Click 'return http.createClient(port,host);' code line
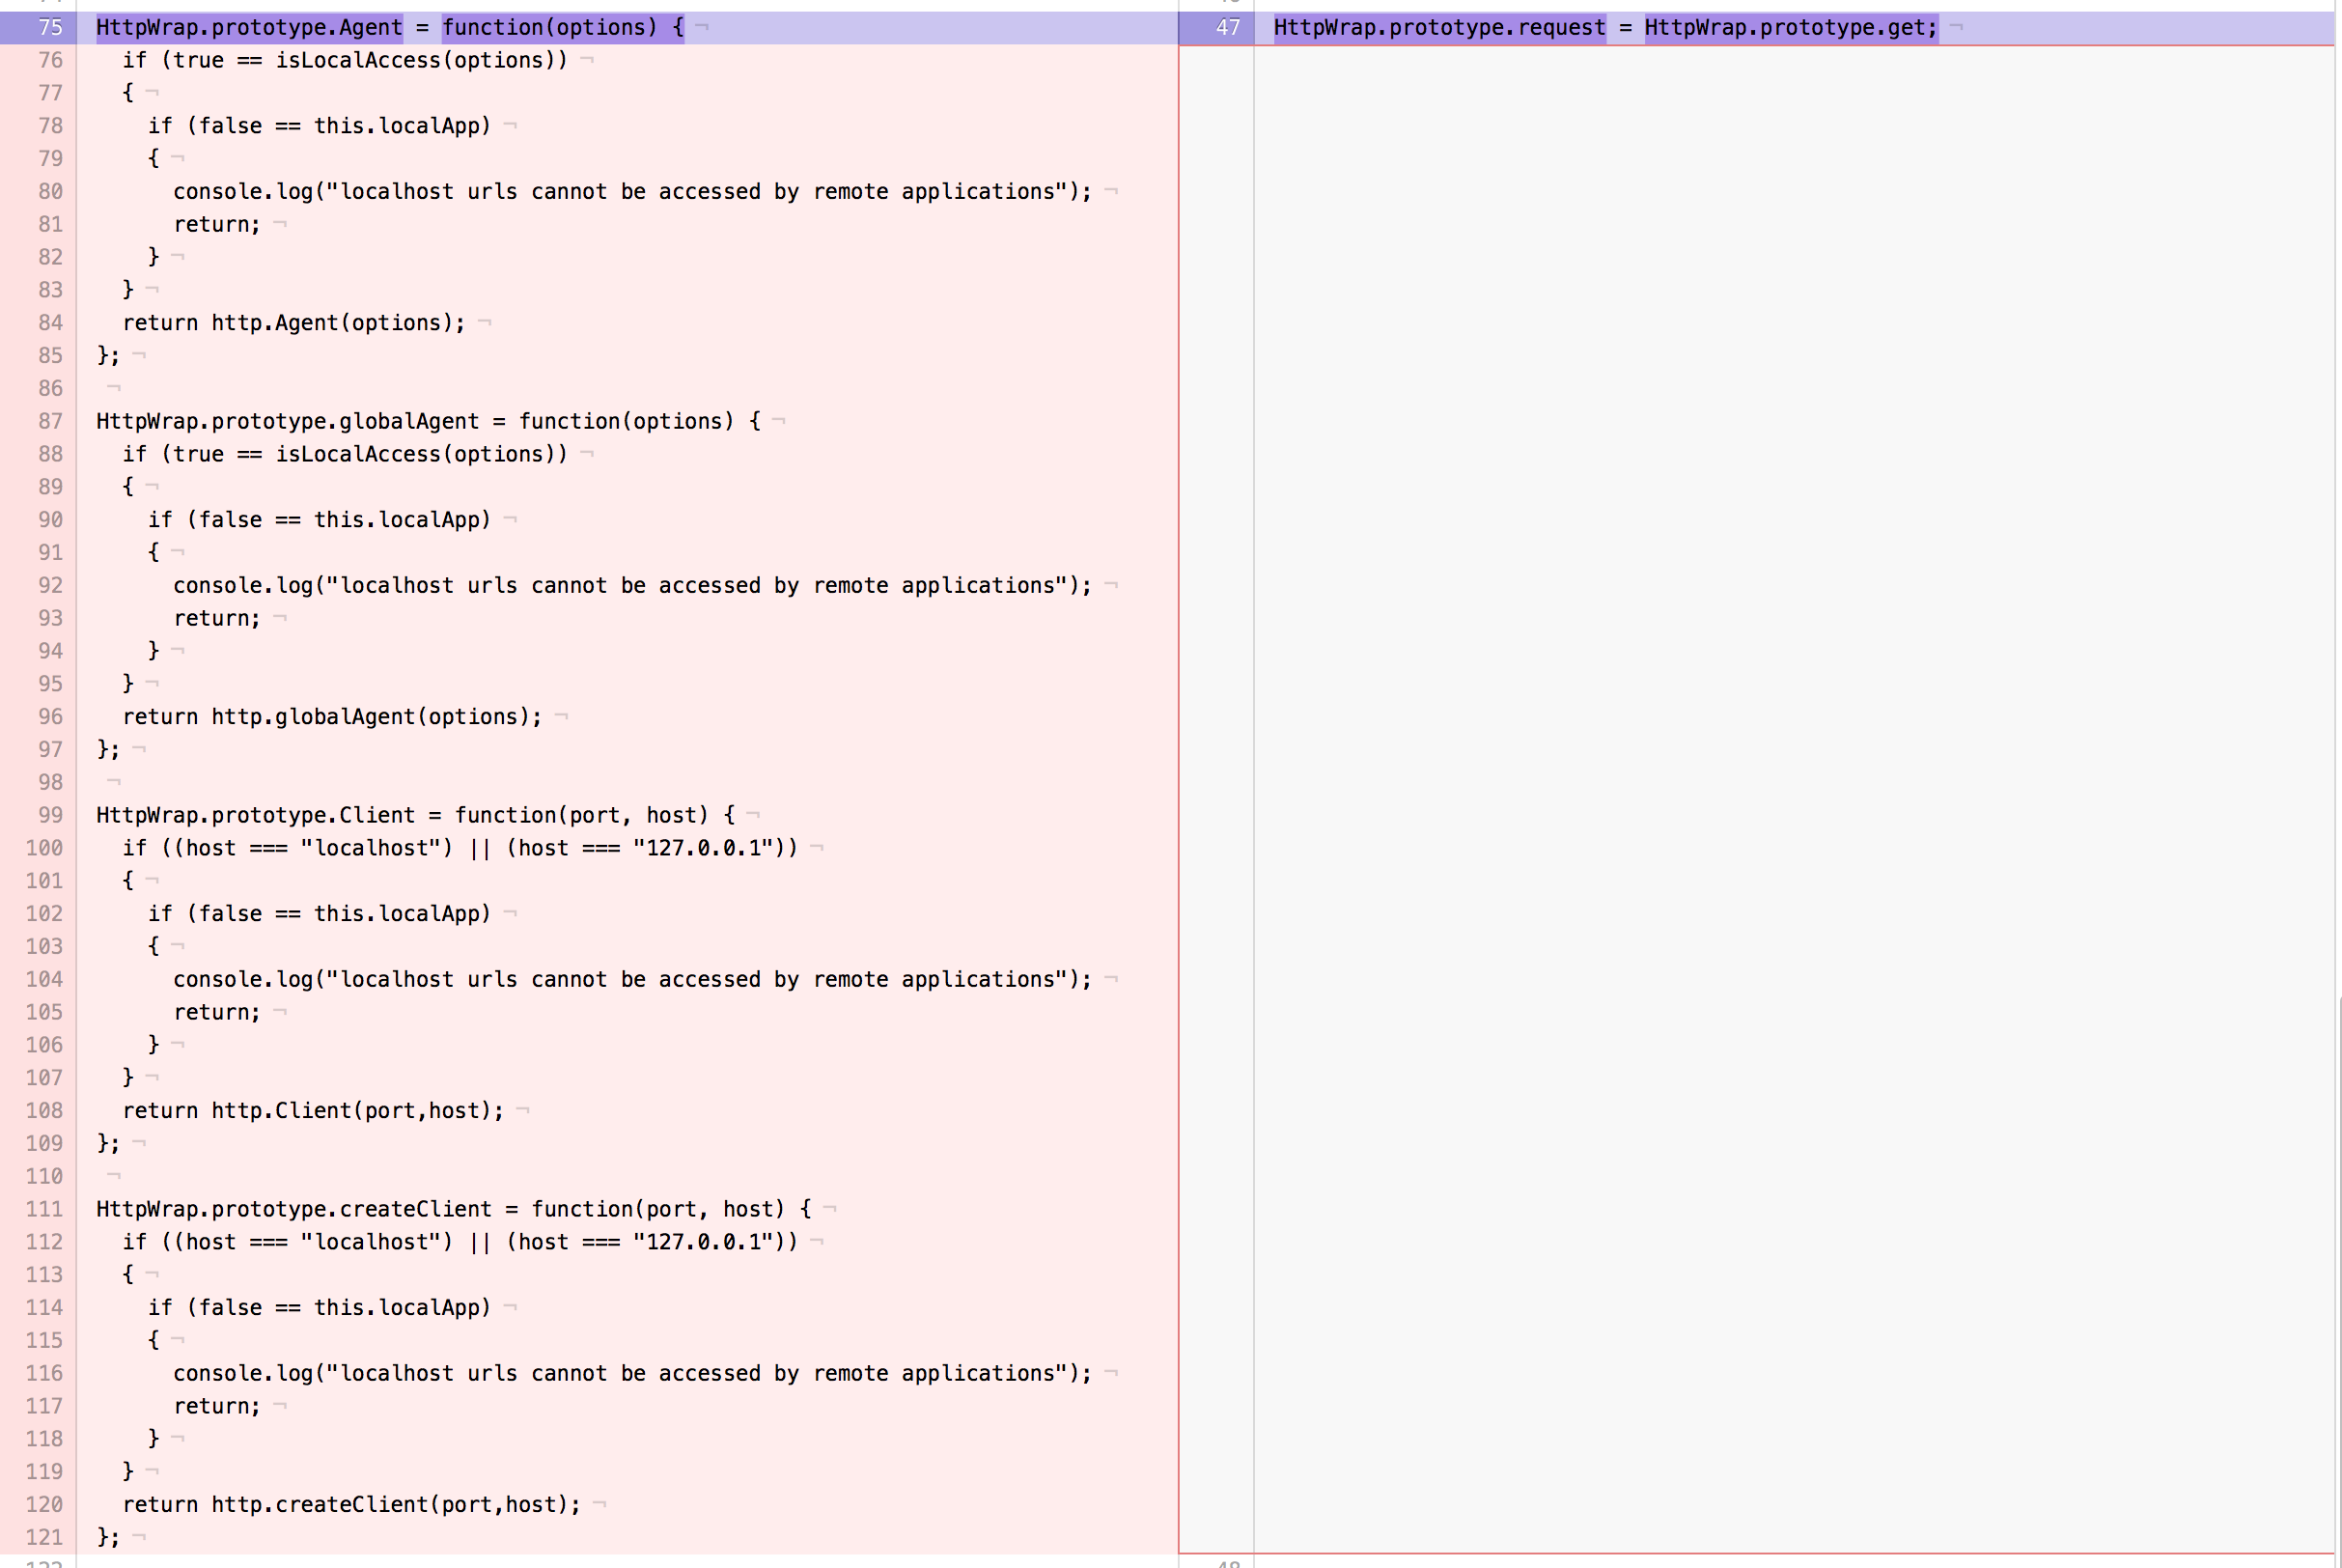This screenshot has height=1568, width=2342. [350, 1504]
